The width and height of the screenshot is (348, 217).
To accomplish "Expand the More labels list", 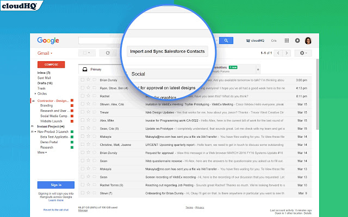I will [42, 152].
